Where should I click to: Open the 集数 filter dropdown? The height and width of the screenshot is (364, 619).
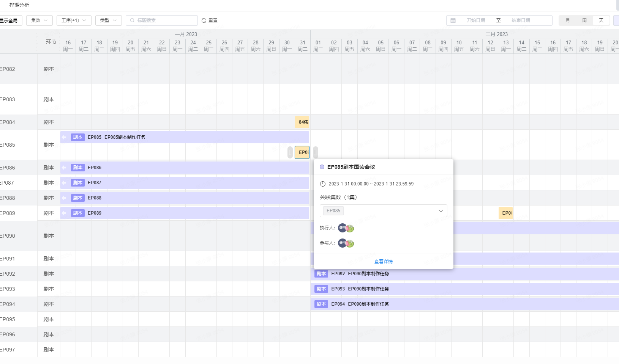click(x=39, y=20)
